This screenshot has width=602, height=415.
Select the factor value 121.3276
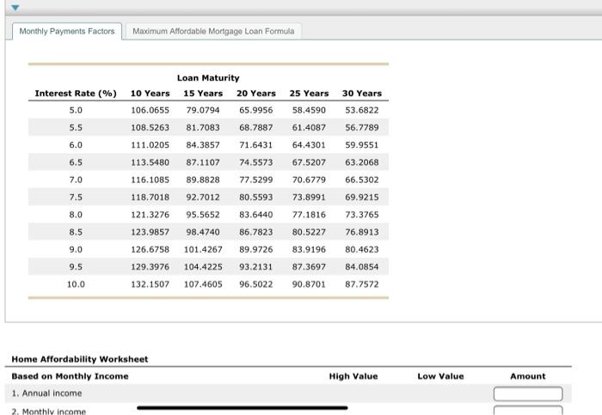(x=150, y=215)
